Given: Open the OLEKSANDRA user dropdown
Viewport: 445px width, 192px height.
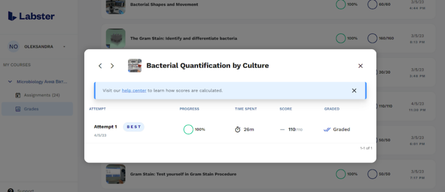Looking at the screenshot, I should coord(64,47).
